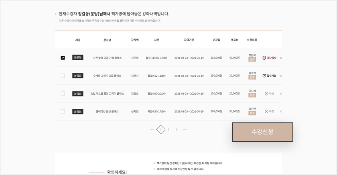Image resolution: width=337 pixels, height=175 pixels.
Task: Click 변경 button under 정은비
Action: [x=252, y=59]
